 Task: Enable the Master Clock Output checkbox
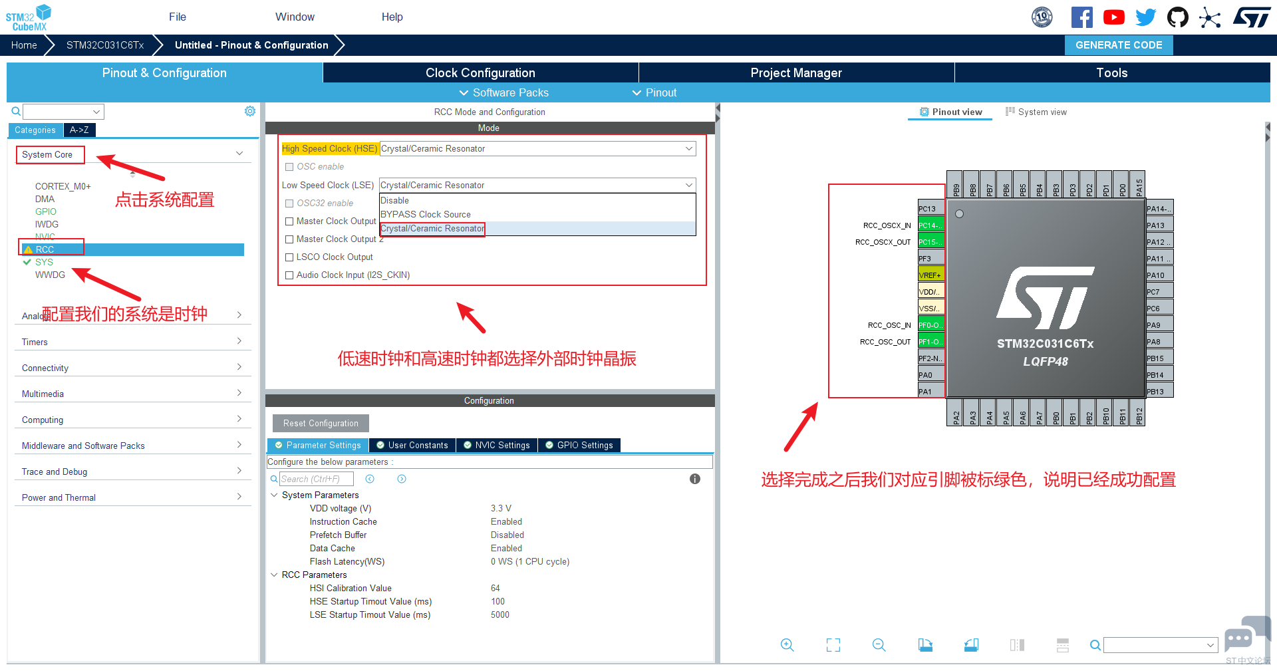click(x=289, y=221)
